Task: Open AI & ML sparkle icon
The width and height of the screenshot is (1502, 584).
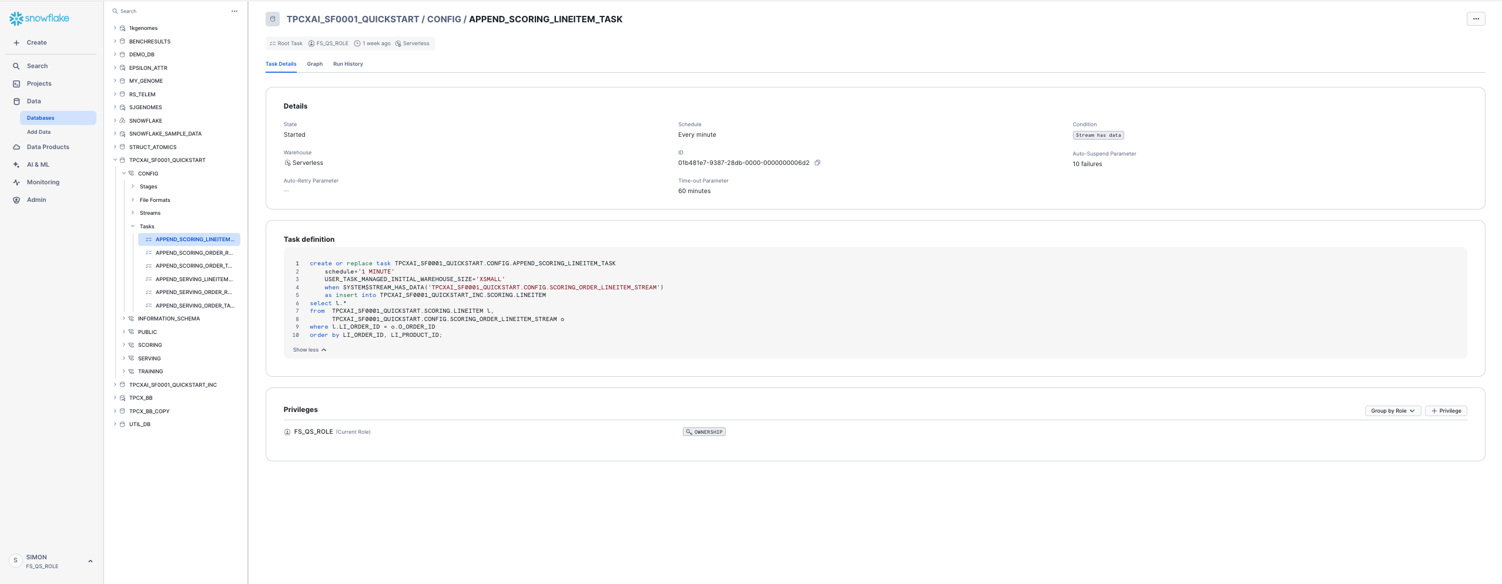Action: tap(16, 165)
